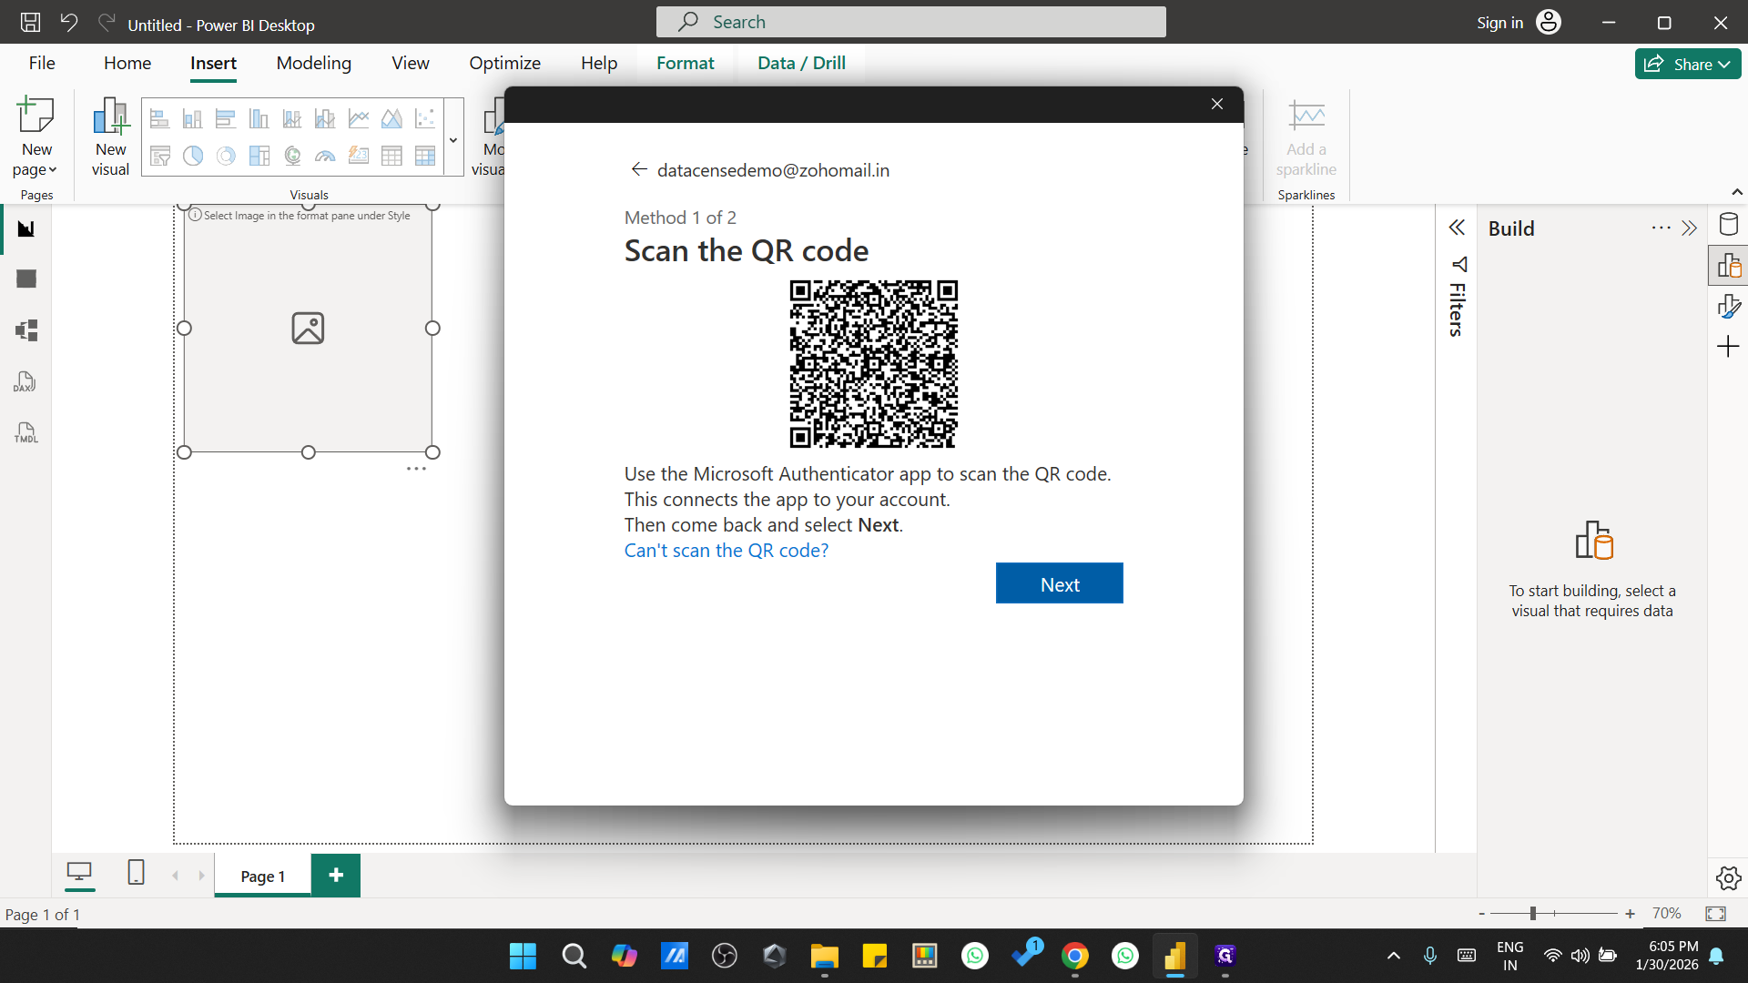Switch to the Modeling ribbon tab
1748x983 pixels.
[313, 64]
